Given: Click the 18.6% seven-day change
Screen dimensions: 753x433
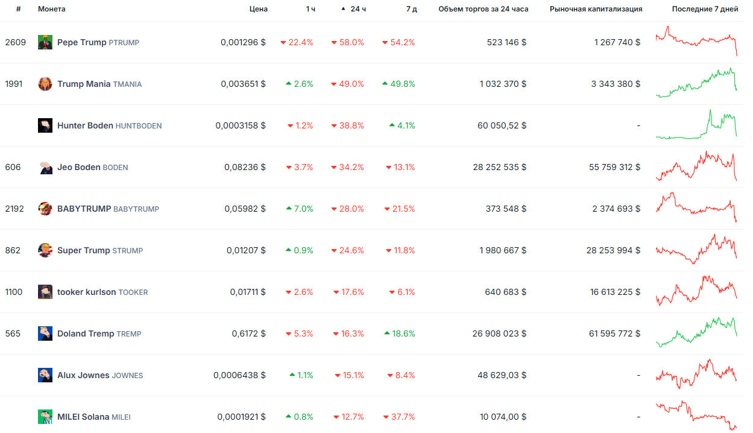Looking at the screenshot, I should point(399,333).
